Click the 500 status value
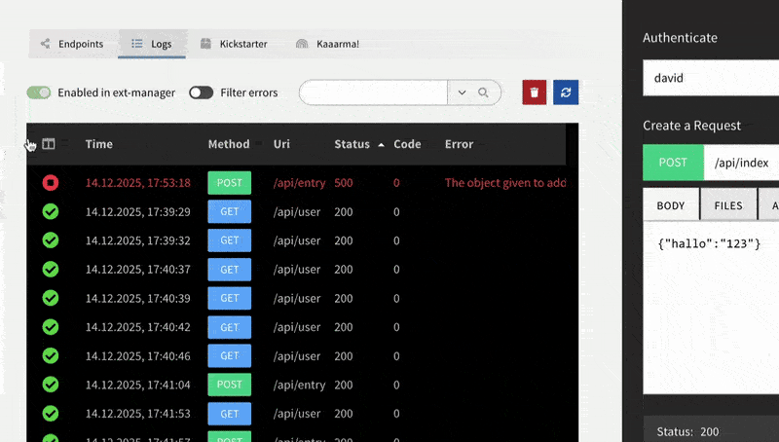Screen dimensions: 779x442 tap(344, 183)
